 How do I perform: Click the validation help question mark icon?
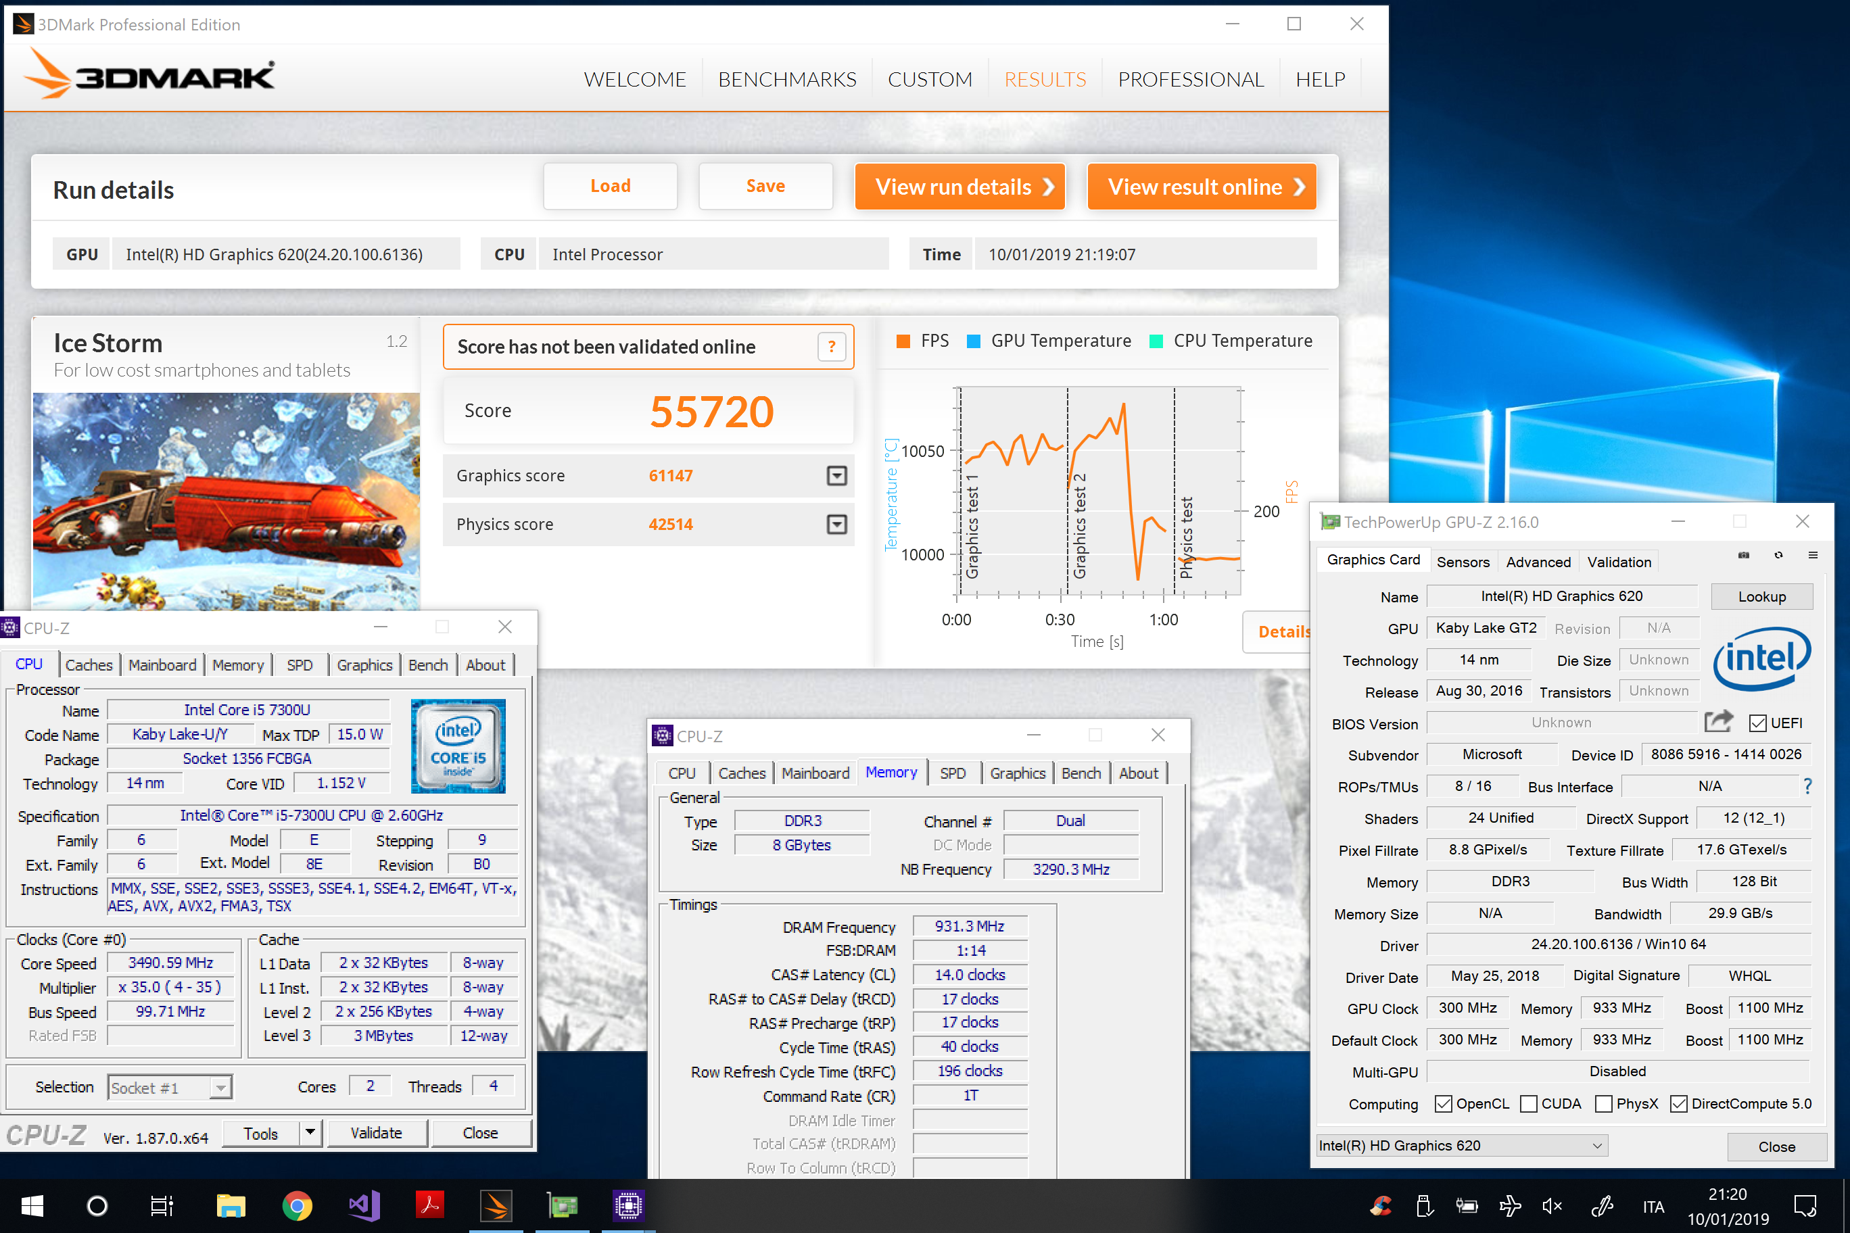tap(832, 347)
